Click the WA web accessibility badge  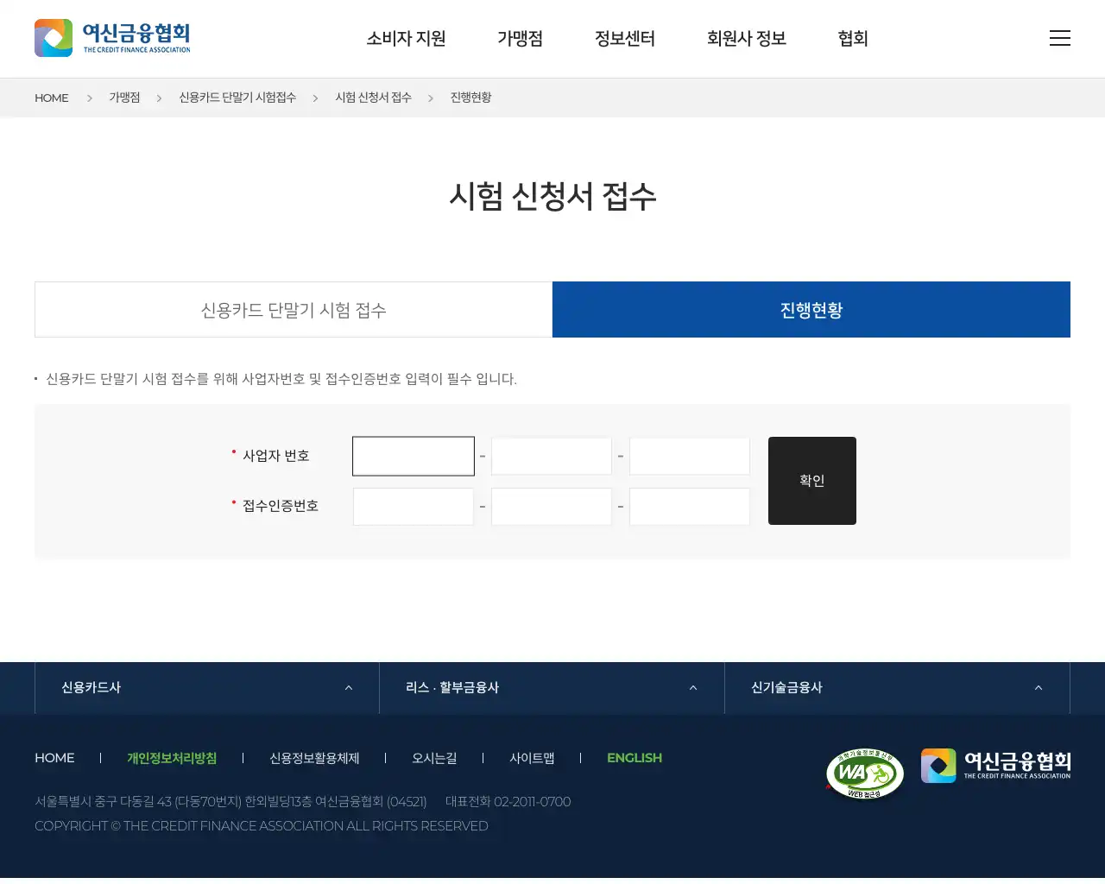[865, 773]
